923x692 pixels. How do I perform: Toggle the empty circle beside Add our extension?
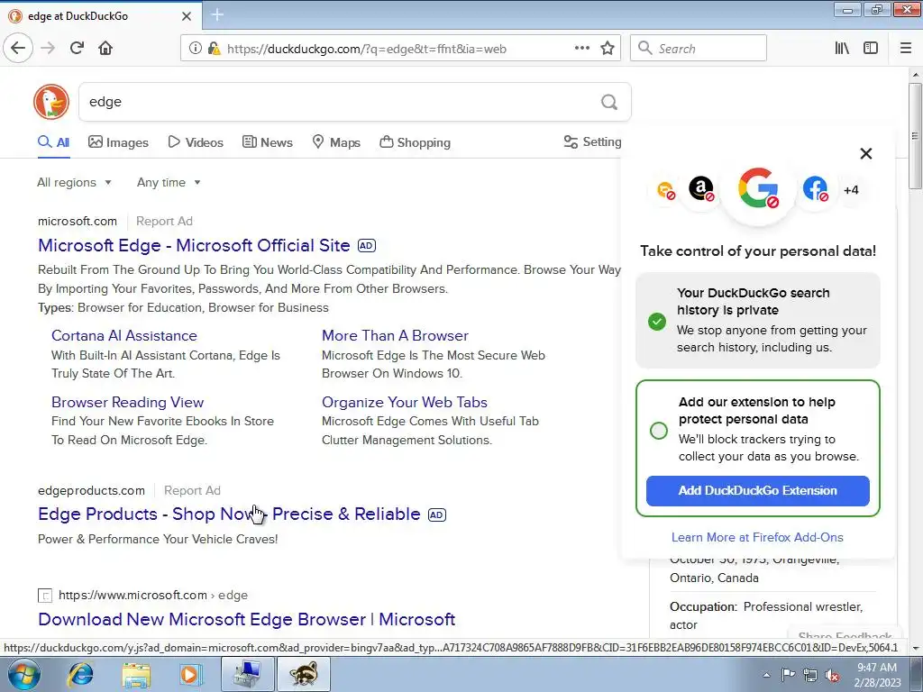[659, 430]
